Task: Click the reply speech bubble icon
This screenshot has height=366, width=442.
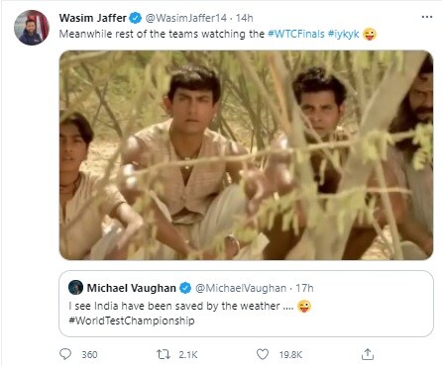Action: tap(65, 354)
